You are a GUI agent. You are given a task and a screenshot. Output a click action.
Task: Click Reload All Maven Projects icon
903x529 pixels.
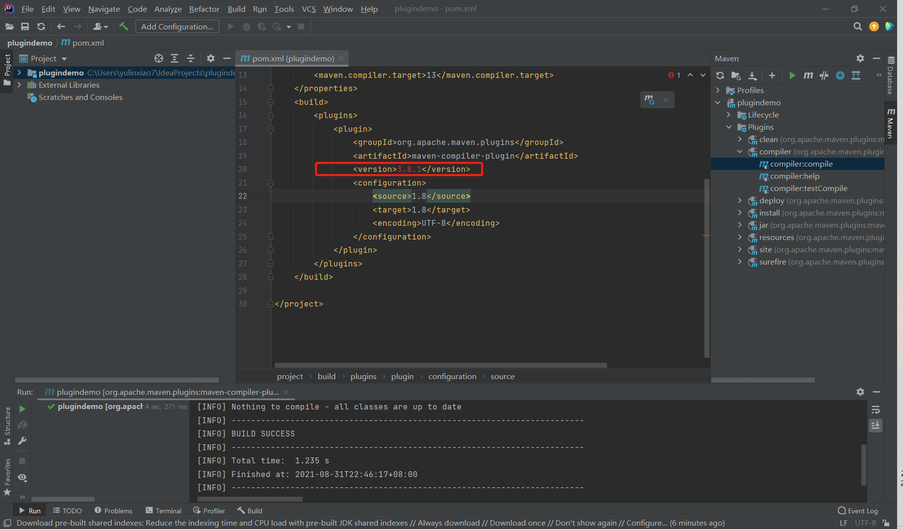point(720,75)
